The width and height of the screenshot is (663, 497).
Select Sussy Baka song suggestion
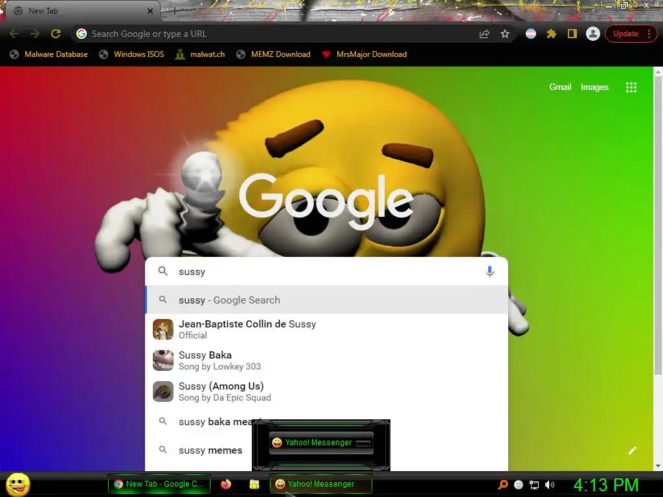326,360
